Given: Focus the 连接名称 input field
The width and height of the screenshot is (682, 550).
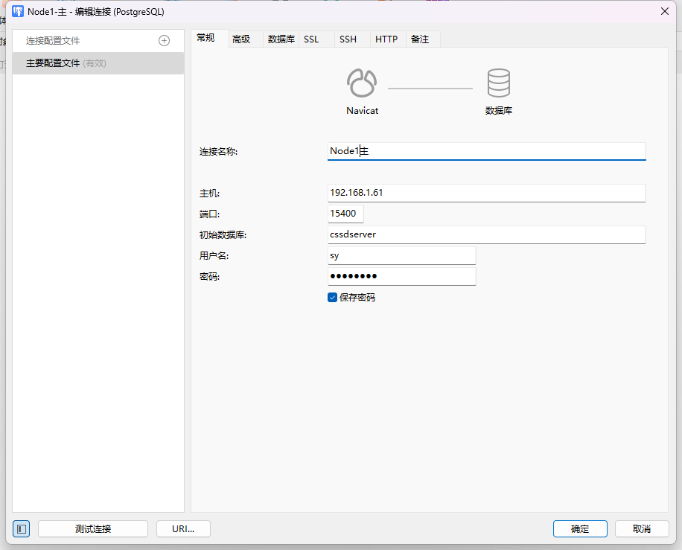Looking at the screenshot, I should 486,151.
